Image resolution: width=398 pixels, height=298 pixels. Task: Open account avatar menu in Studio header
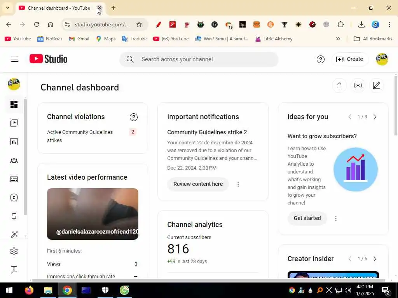click(382, 59)
